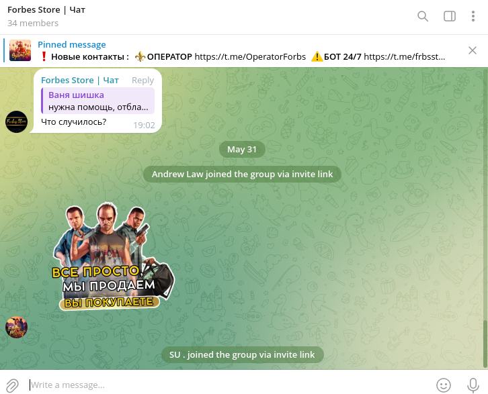This screenshot has height=394, width=488.
Task: Open Forbes Store | Чат header title
Action: tap(46, 10)
